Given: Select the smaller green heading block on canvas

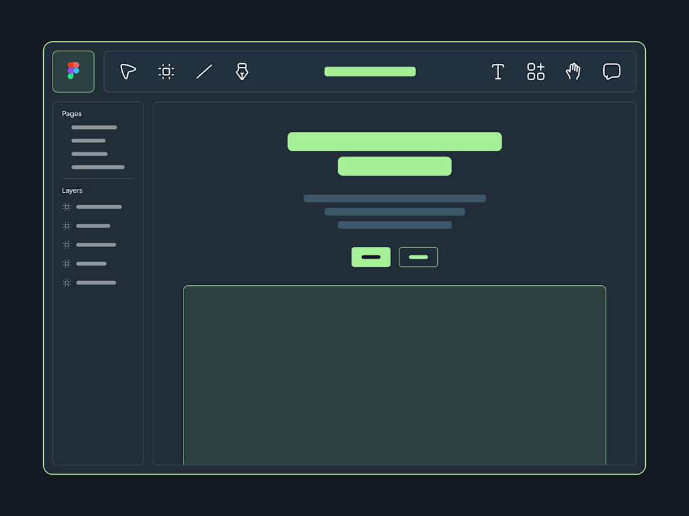Looking at the screenshot, I should point(395,166).
